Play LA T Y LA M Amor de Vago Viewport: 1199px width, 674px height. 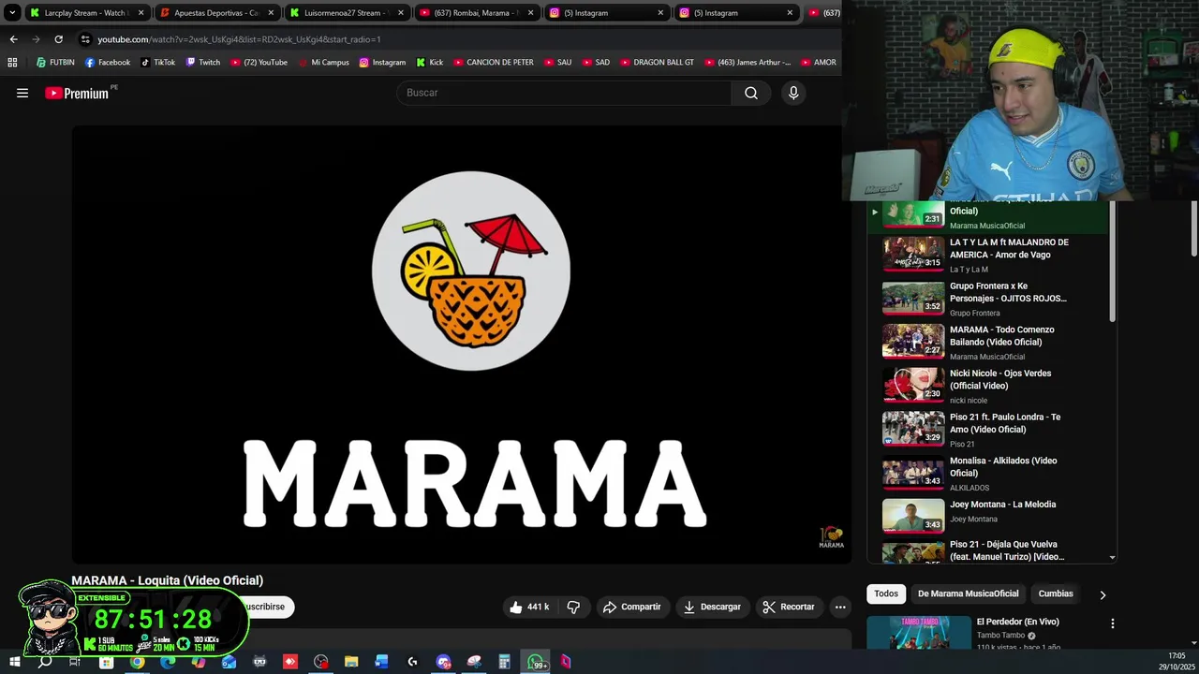(988, 255)
